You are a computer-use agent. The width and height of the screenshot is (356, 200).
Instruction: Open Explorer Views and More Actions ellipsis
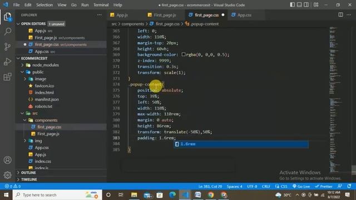100,15
